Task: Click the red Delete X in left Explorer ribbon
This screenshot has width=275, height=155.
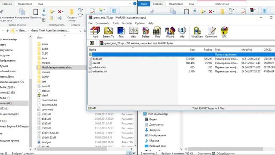Action: coord(60,12)
